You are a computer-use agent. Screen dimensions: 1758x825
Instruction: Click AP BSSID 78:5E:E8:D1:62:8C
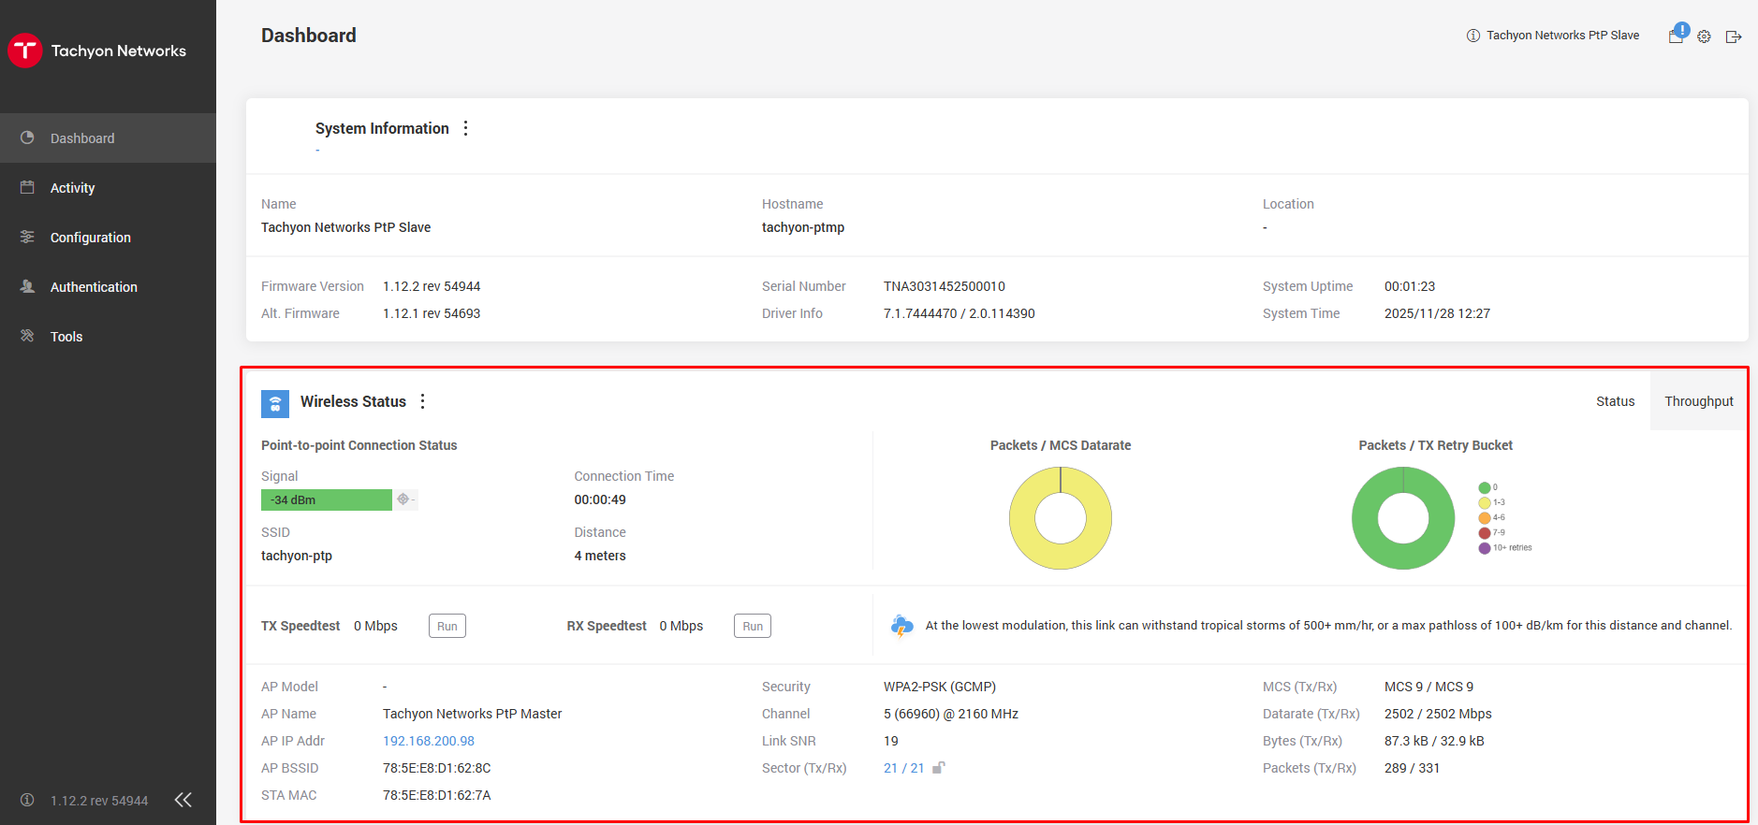point(437,768)
